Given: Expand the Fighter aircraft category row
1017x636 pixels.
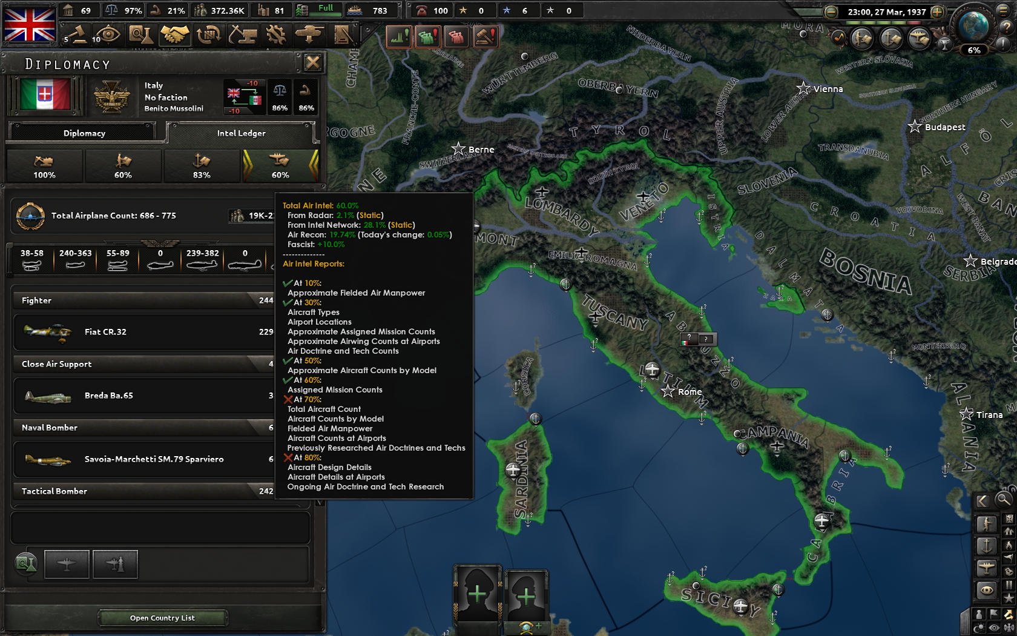Looking at the screenshot, I should point(144,300).
